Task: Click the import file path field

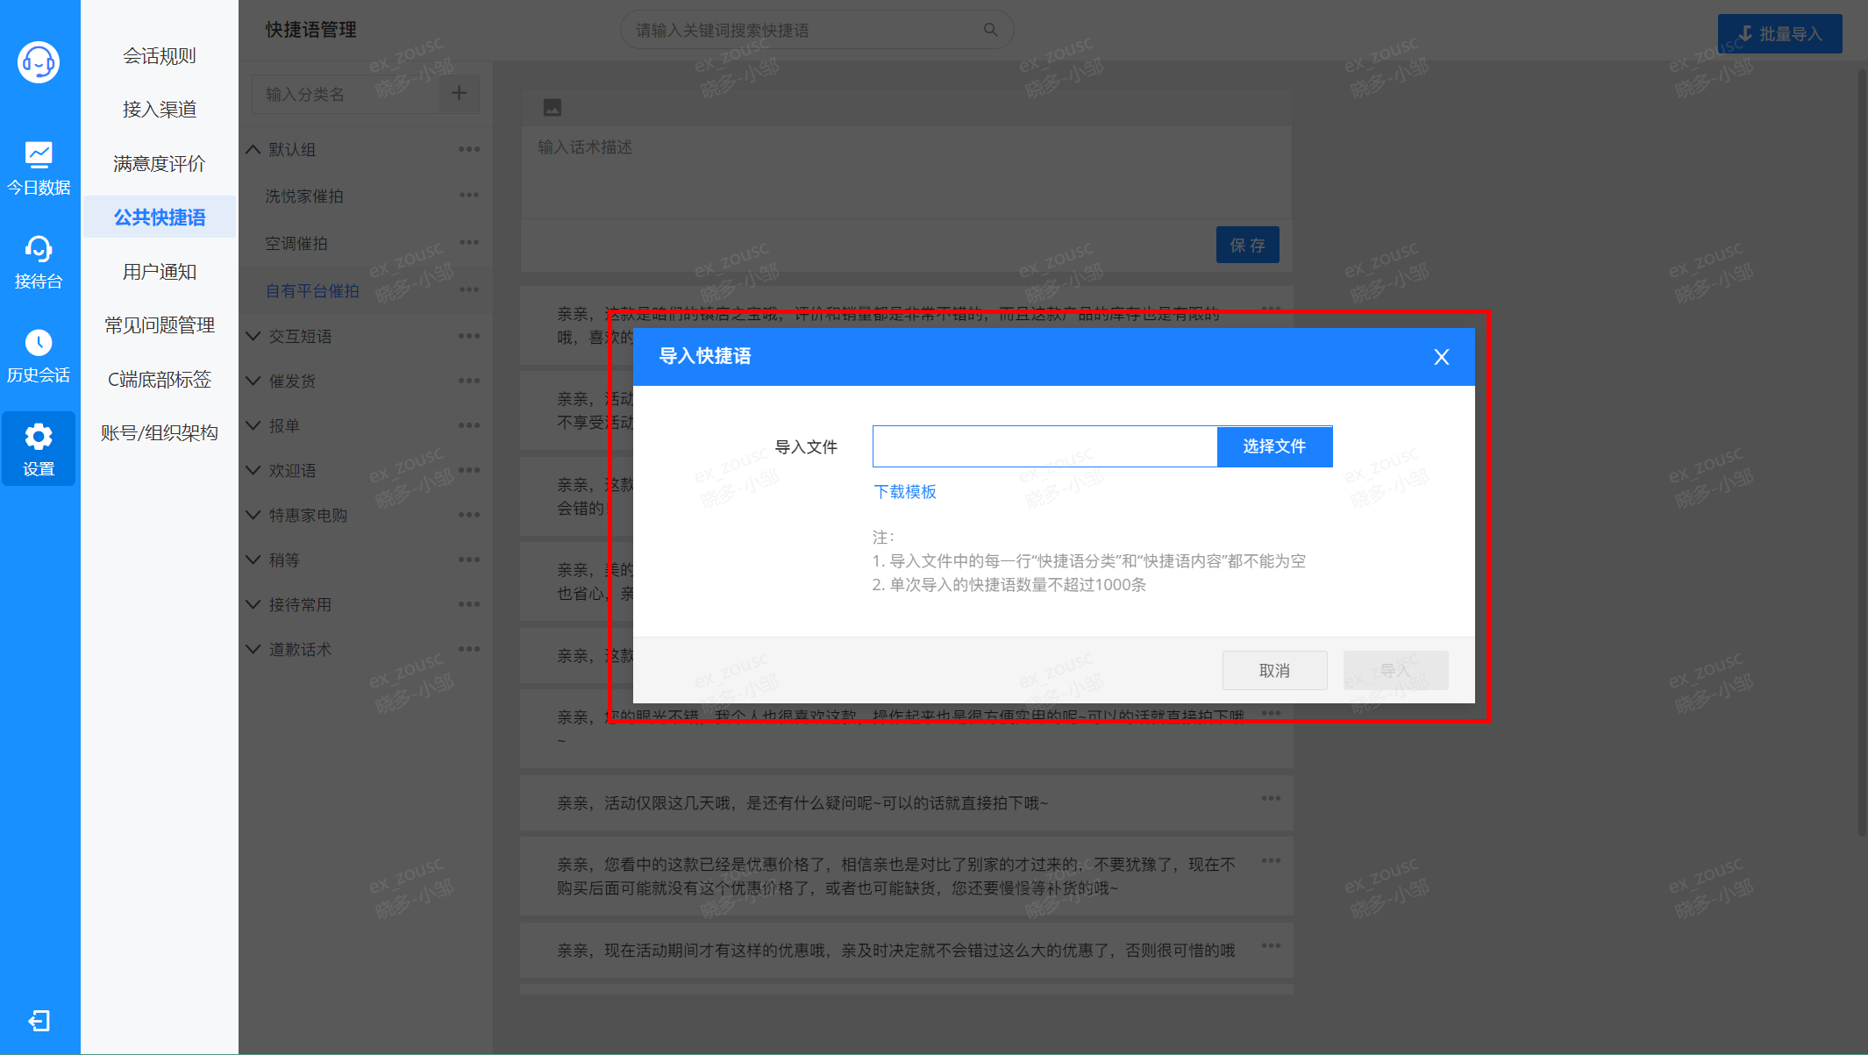Action: (1045, 446)
